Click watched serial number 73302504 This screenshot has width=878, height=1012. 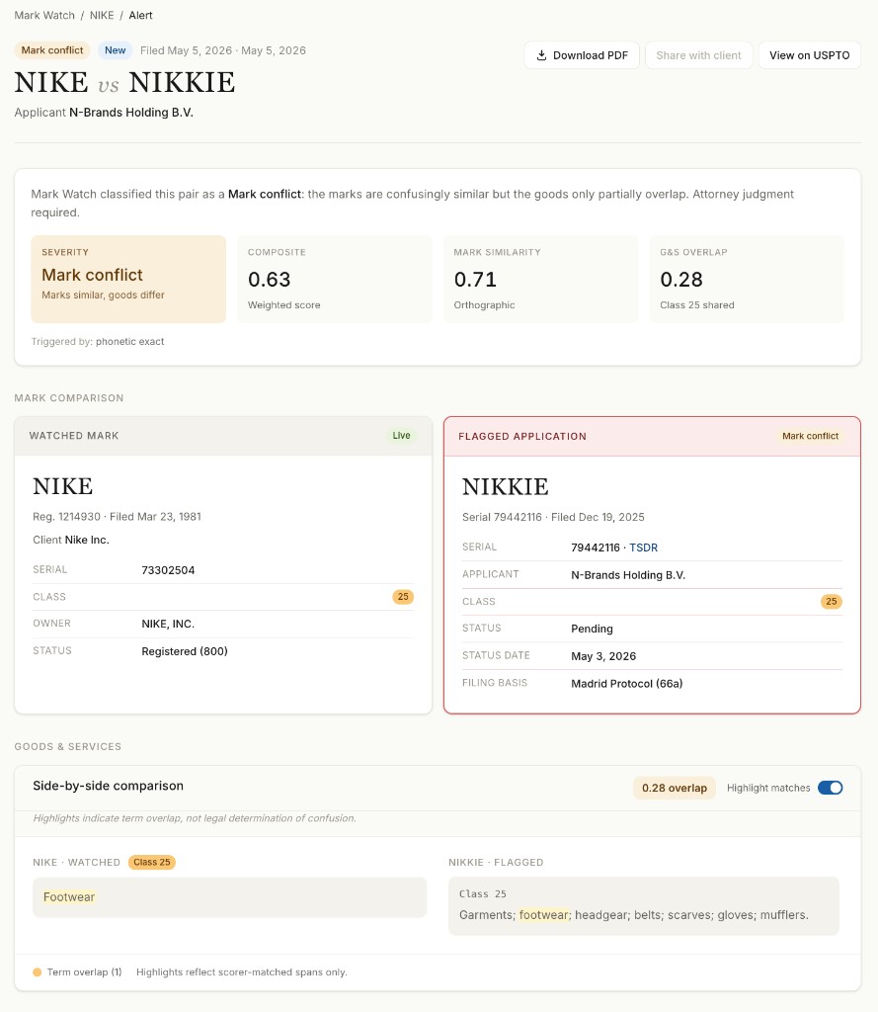(x=168, y=570)
